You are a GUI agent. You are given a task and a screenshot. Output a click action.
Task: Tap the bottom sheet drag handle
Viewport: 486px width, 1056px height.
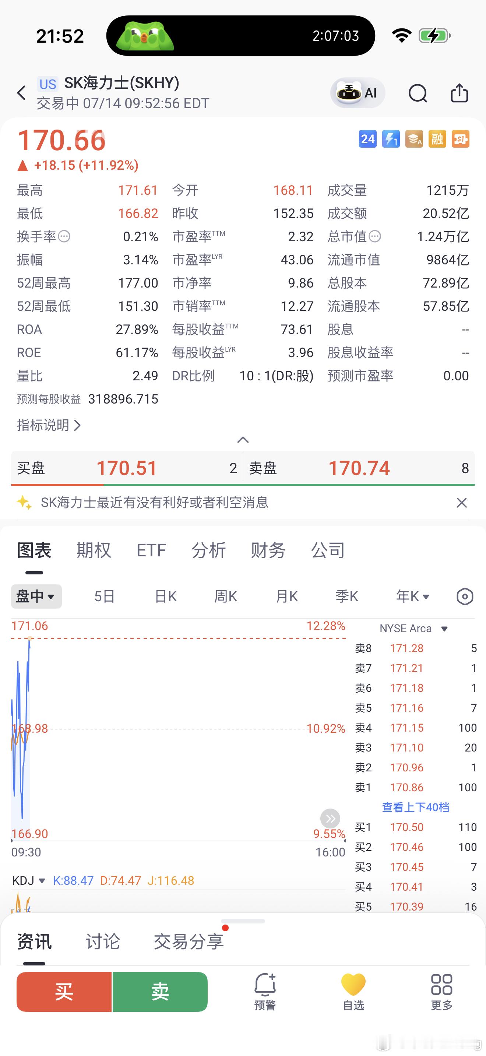[x=243, y=921]
